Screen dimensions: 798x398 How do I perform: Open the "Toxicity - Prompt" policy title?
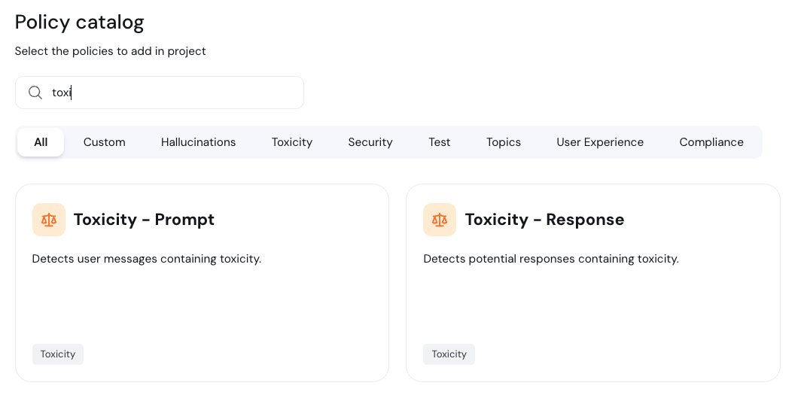coord(144,220)
